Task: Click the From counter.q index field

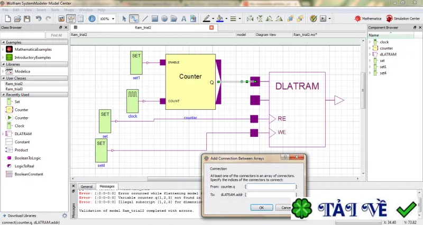Action: pos(271,186)
